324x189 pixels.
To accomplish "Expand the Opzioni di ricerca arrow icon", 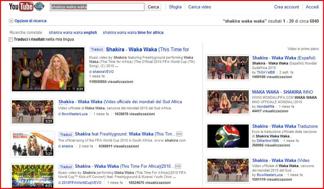I will 11,21.
